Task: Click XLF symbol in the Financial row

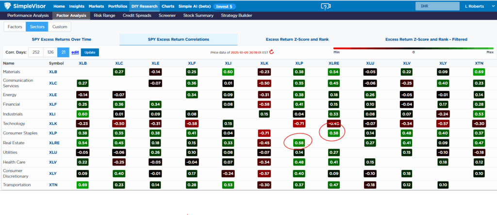Action: pyautogui.click(x=53, y=104)
